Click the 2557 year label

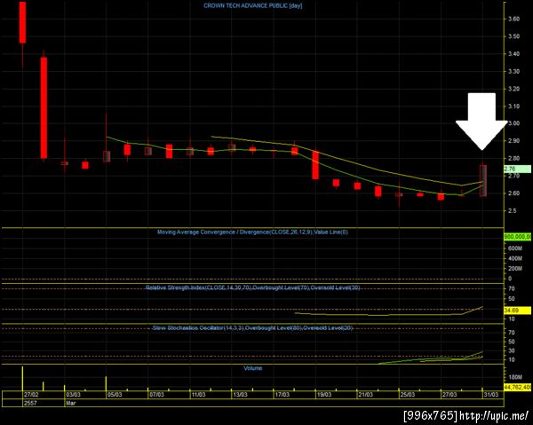(29, 403)
